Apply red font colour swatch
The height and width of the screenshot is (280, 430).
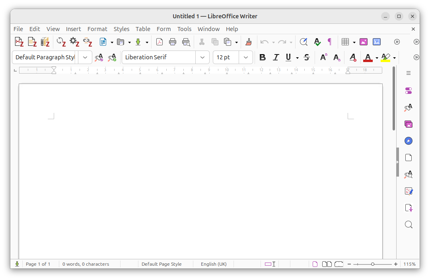(x=368, y=57)
